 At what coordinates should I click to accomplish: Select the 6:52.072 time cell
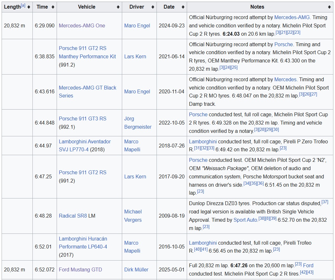45,270
